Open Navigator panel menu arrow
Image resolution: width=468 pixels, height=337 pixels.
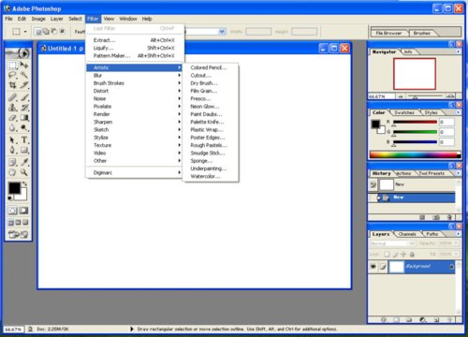tap(458, 51)
